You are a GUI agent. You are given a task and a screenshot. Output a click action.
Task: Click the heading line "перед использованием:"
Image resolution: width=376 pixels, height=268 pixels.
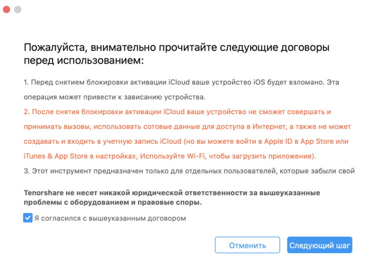coord(84,61)
